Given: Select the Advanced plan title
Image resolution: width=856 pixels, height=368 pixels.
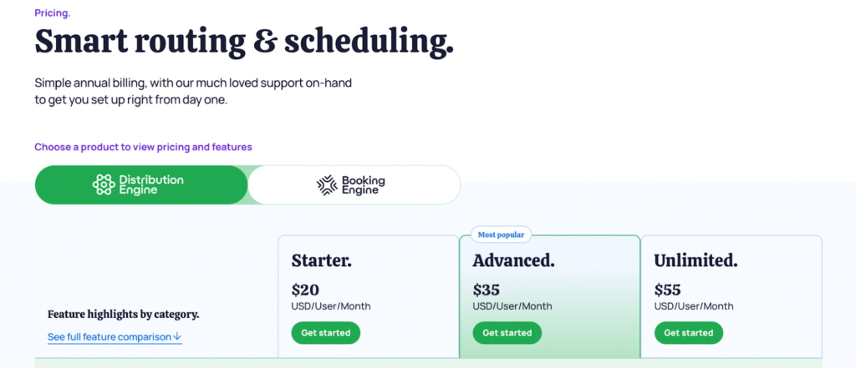Looking at the screenshot, I should [x=513, y=260].
